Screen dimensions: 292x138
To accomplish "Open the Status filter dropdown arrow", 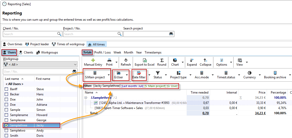I will [x=166, y=75].
